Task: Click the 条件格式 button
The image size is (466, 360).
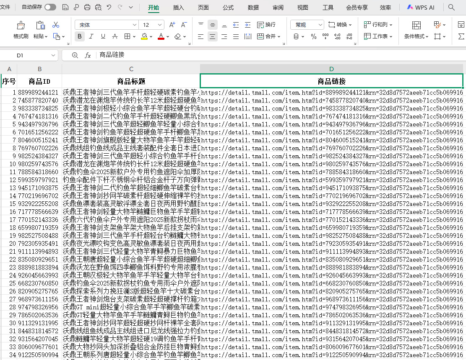Action: tap(416, 36)
